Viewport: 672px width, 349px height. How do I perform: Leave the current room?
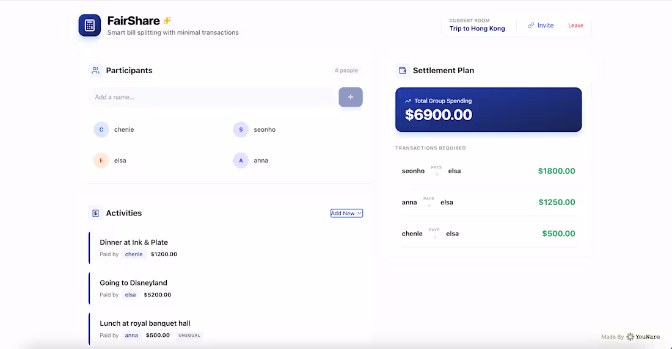point(575,25)
